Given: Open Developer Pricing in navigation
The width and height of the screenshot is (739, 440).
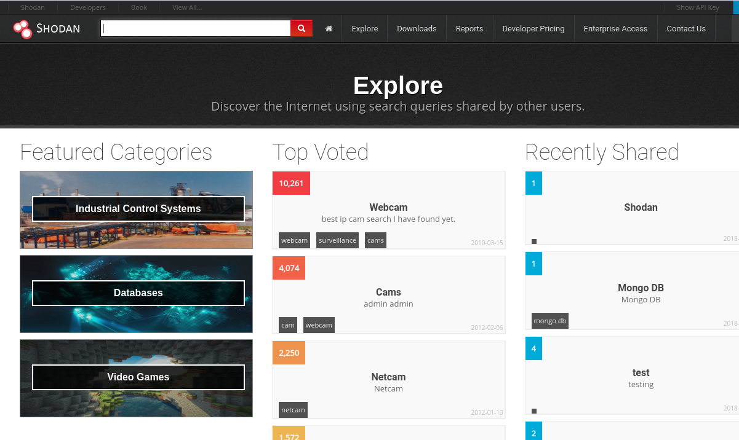Looking at the screenshot, I should pyautogui.click(x=533, y=28).
